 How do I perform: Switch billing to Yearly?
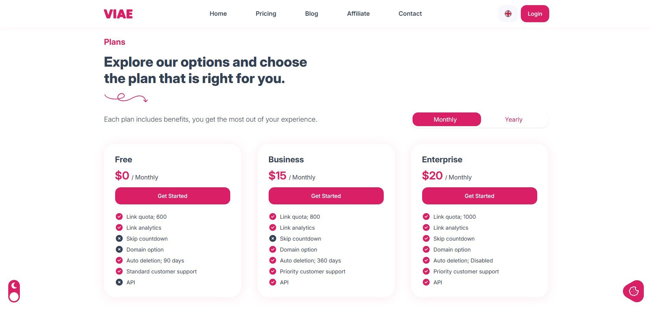[513, 120]
